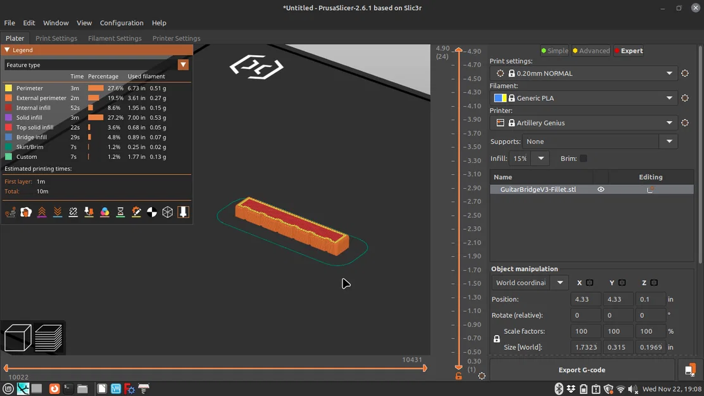Switch to the Printer Settings tab
Image resolution: width=704 pixels, height=396 pixels.
point(176,38)
